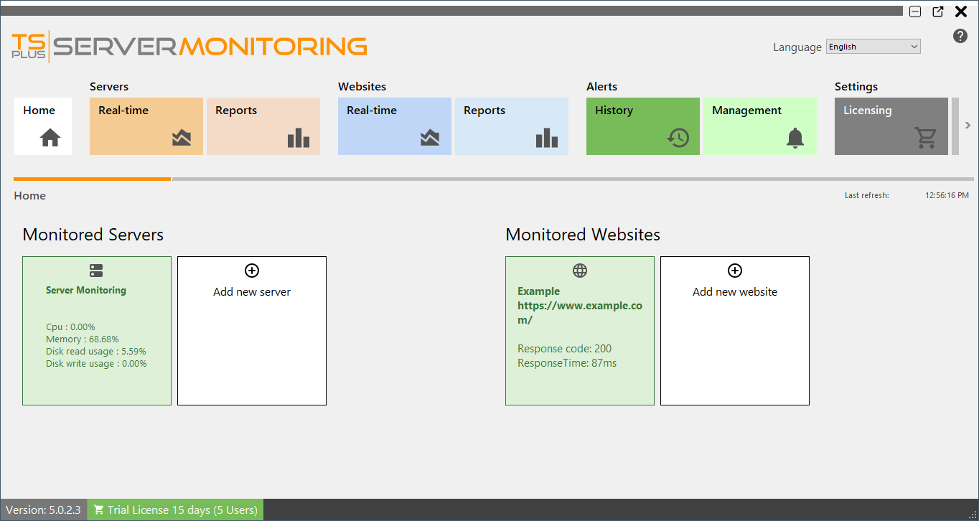
Task: Open Licensing using the shopping cart icon
Action: (x=926, y=138)
